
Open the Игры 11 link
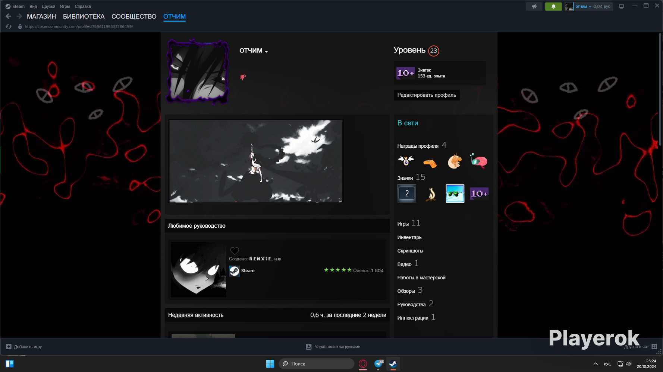[409, 223]
